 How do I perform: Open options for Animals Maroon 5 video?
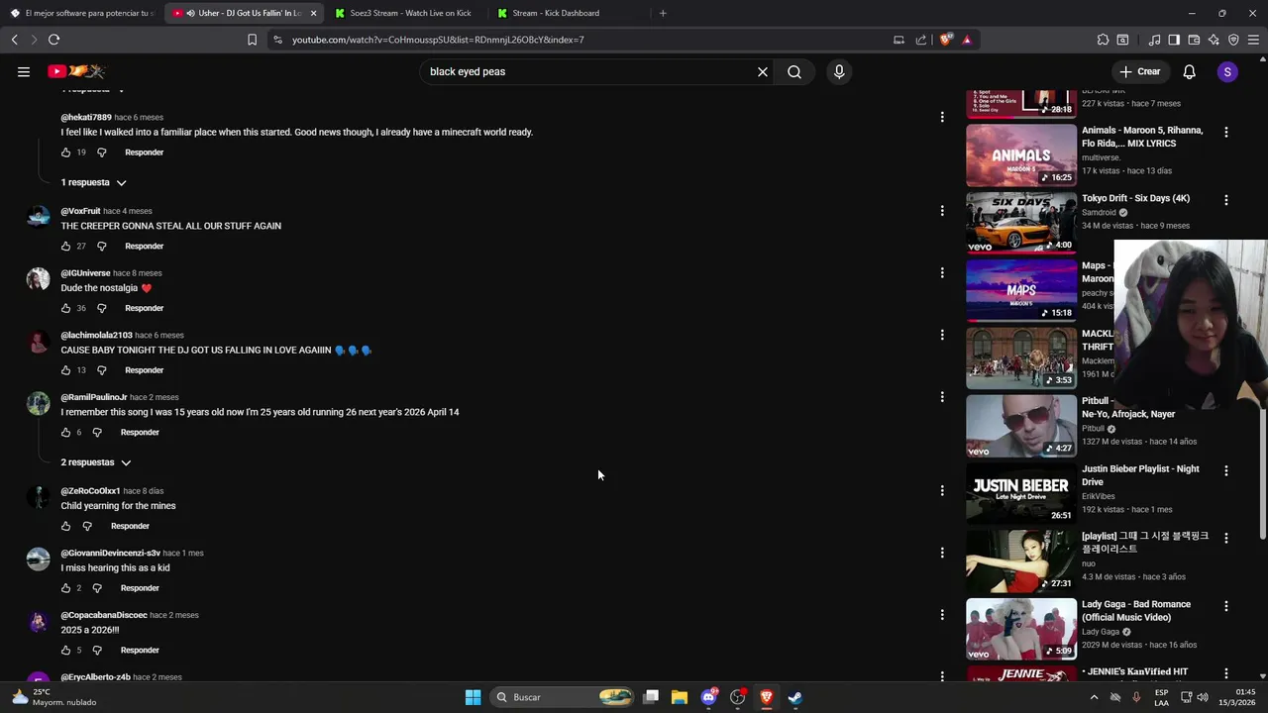[1226, 132]
